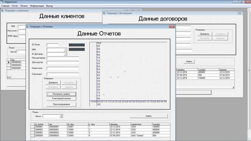Run Кластерный анализ
The width and height of the screenshot is (251, 141).
[x=61, y=99]
